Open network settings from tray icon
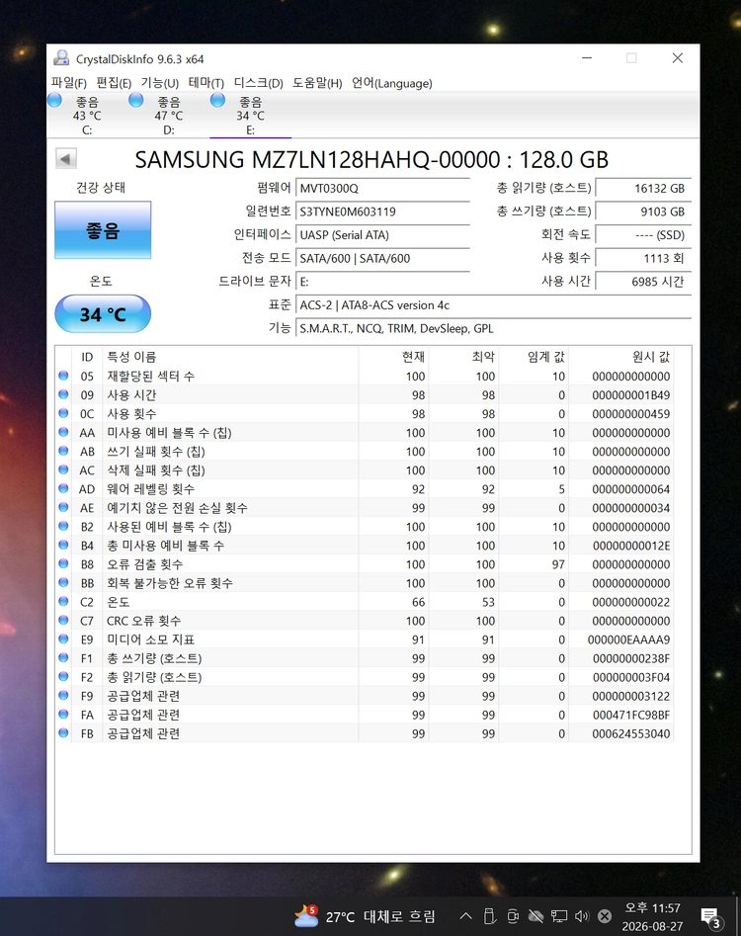The height and width of the screenshot is (936, 741). click(x=559, y=915)
